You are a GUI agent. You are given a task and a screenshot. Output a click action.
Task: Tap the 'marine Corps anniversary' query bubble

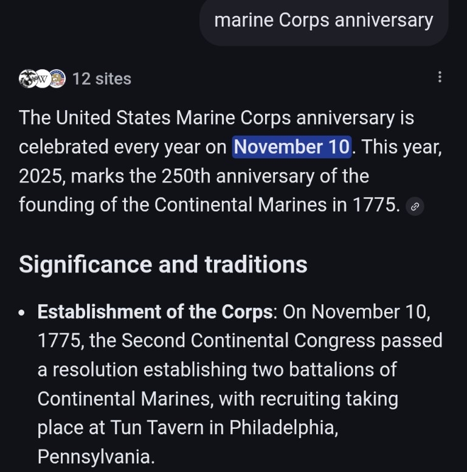[x=323, y=21]
